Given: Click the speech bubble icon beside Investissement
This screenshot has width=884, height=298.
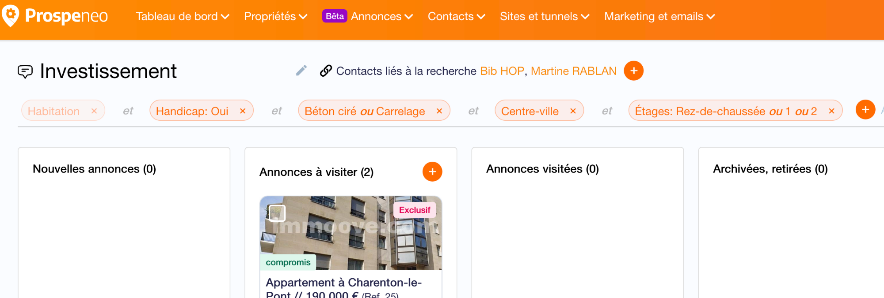Looking at the screenshot, I should coord(25,71).
